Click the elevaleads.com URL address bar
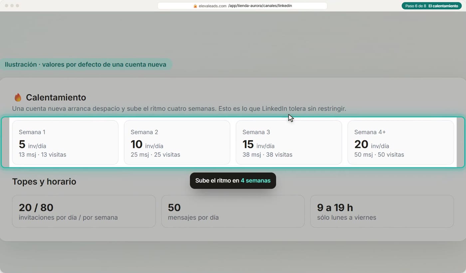 [242, 6]
